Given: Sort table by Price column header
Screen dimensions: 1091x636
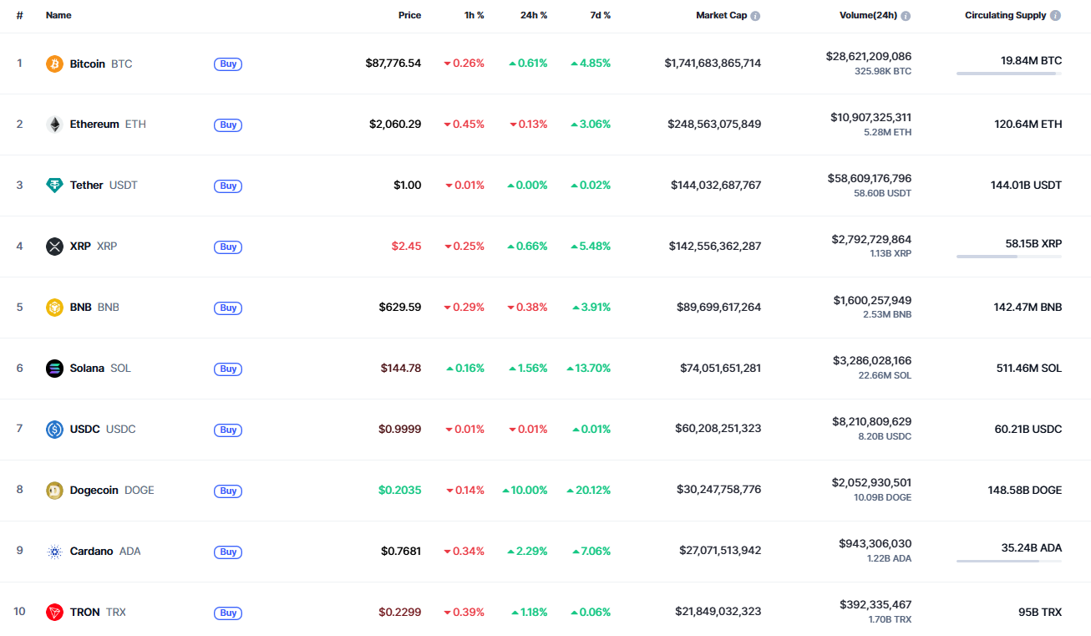Looking at the screenshot, I should [x=409, y=15].
